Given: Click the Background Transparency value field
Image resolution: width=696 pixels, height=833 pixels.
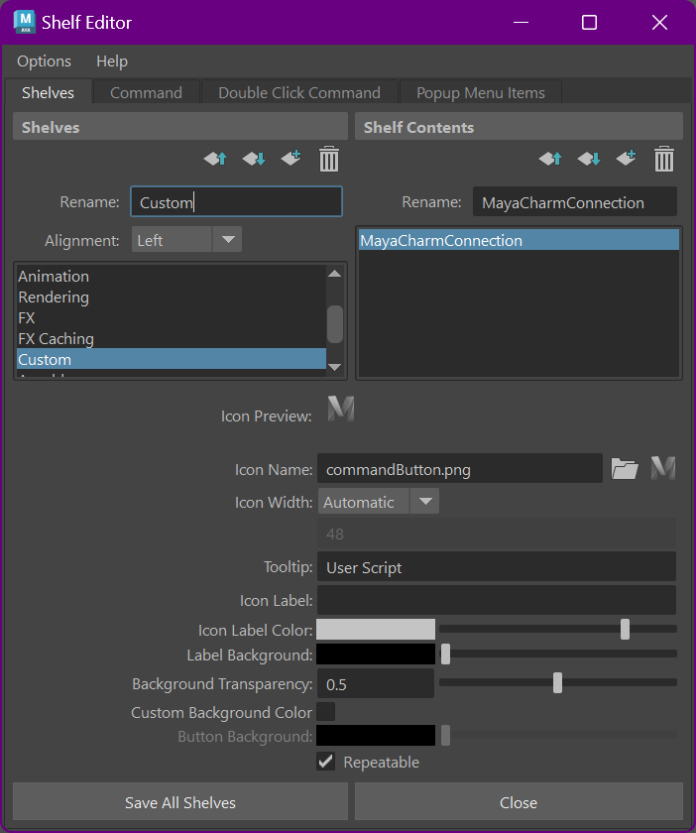Looking at the screenshot, I should pyautogui.click(x=376, y=683).
